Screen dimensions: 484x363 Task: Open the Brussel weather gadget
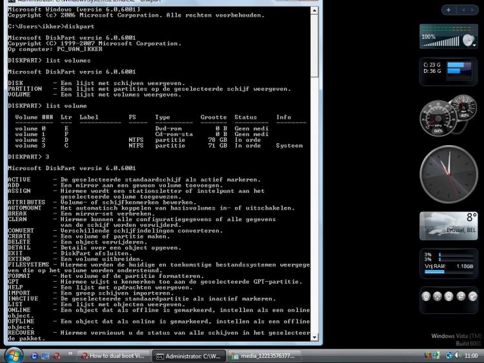(449, 226)
